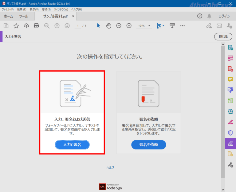Select the hand pan tool

[108, 26]
